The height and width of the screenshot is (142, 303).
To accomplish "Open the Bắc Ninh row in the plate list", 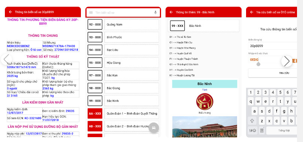I will pyautogui.click(x=131, y=101).
